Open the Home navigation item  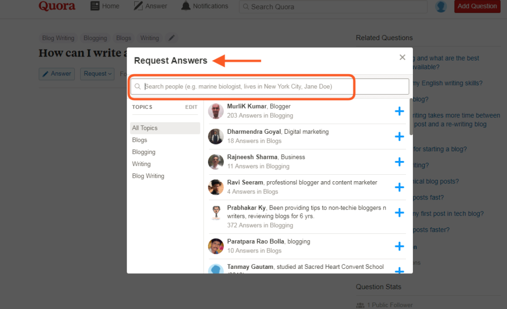click(x=105, y=6)
